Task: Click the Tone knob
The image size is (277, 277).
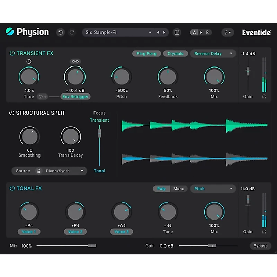Action: (168, 212)
